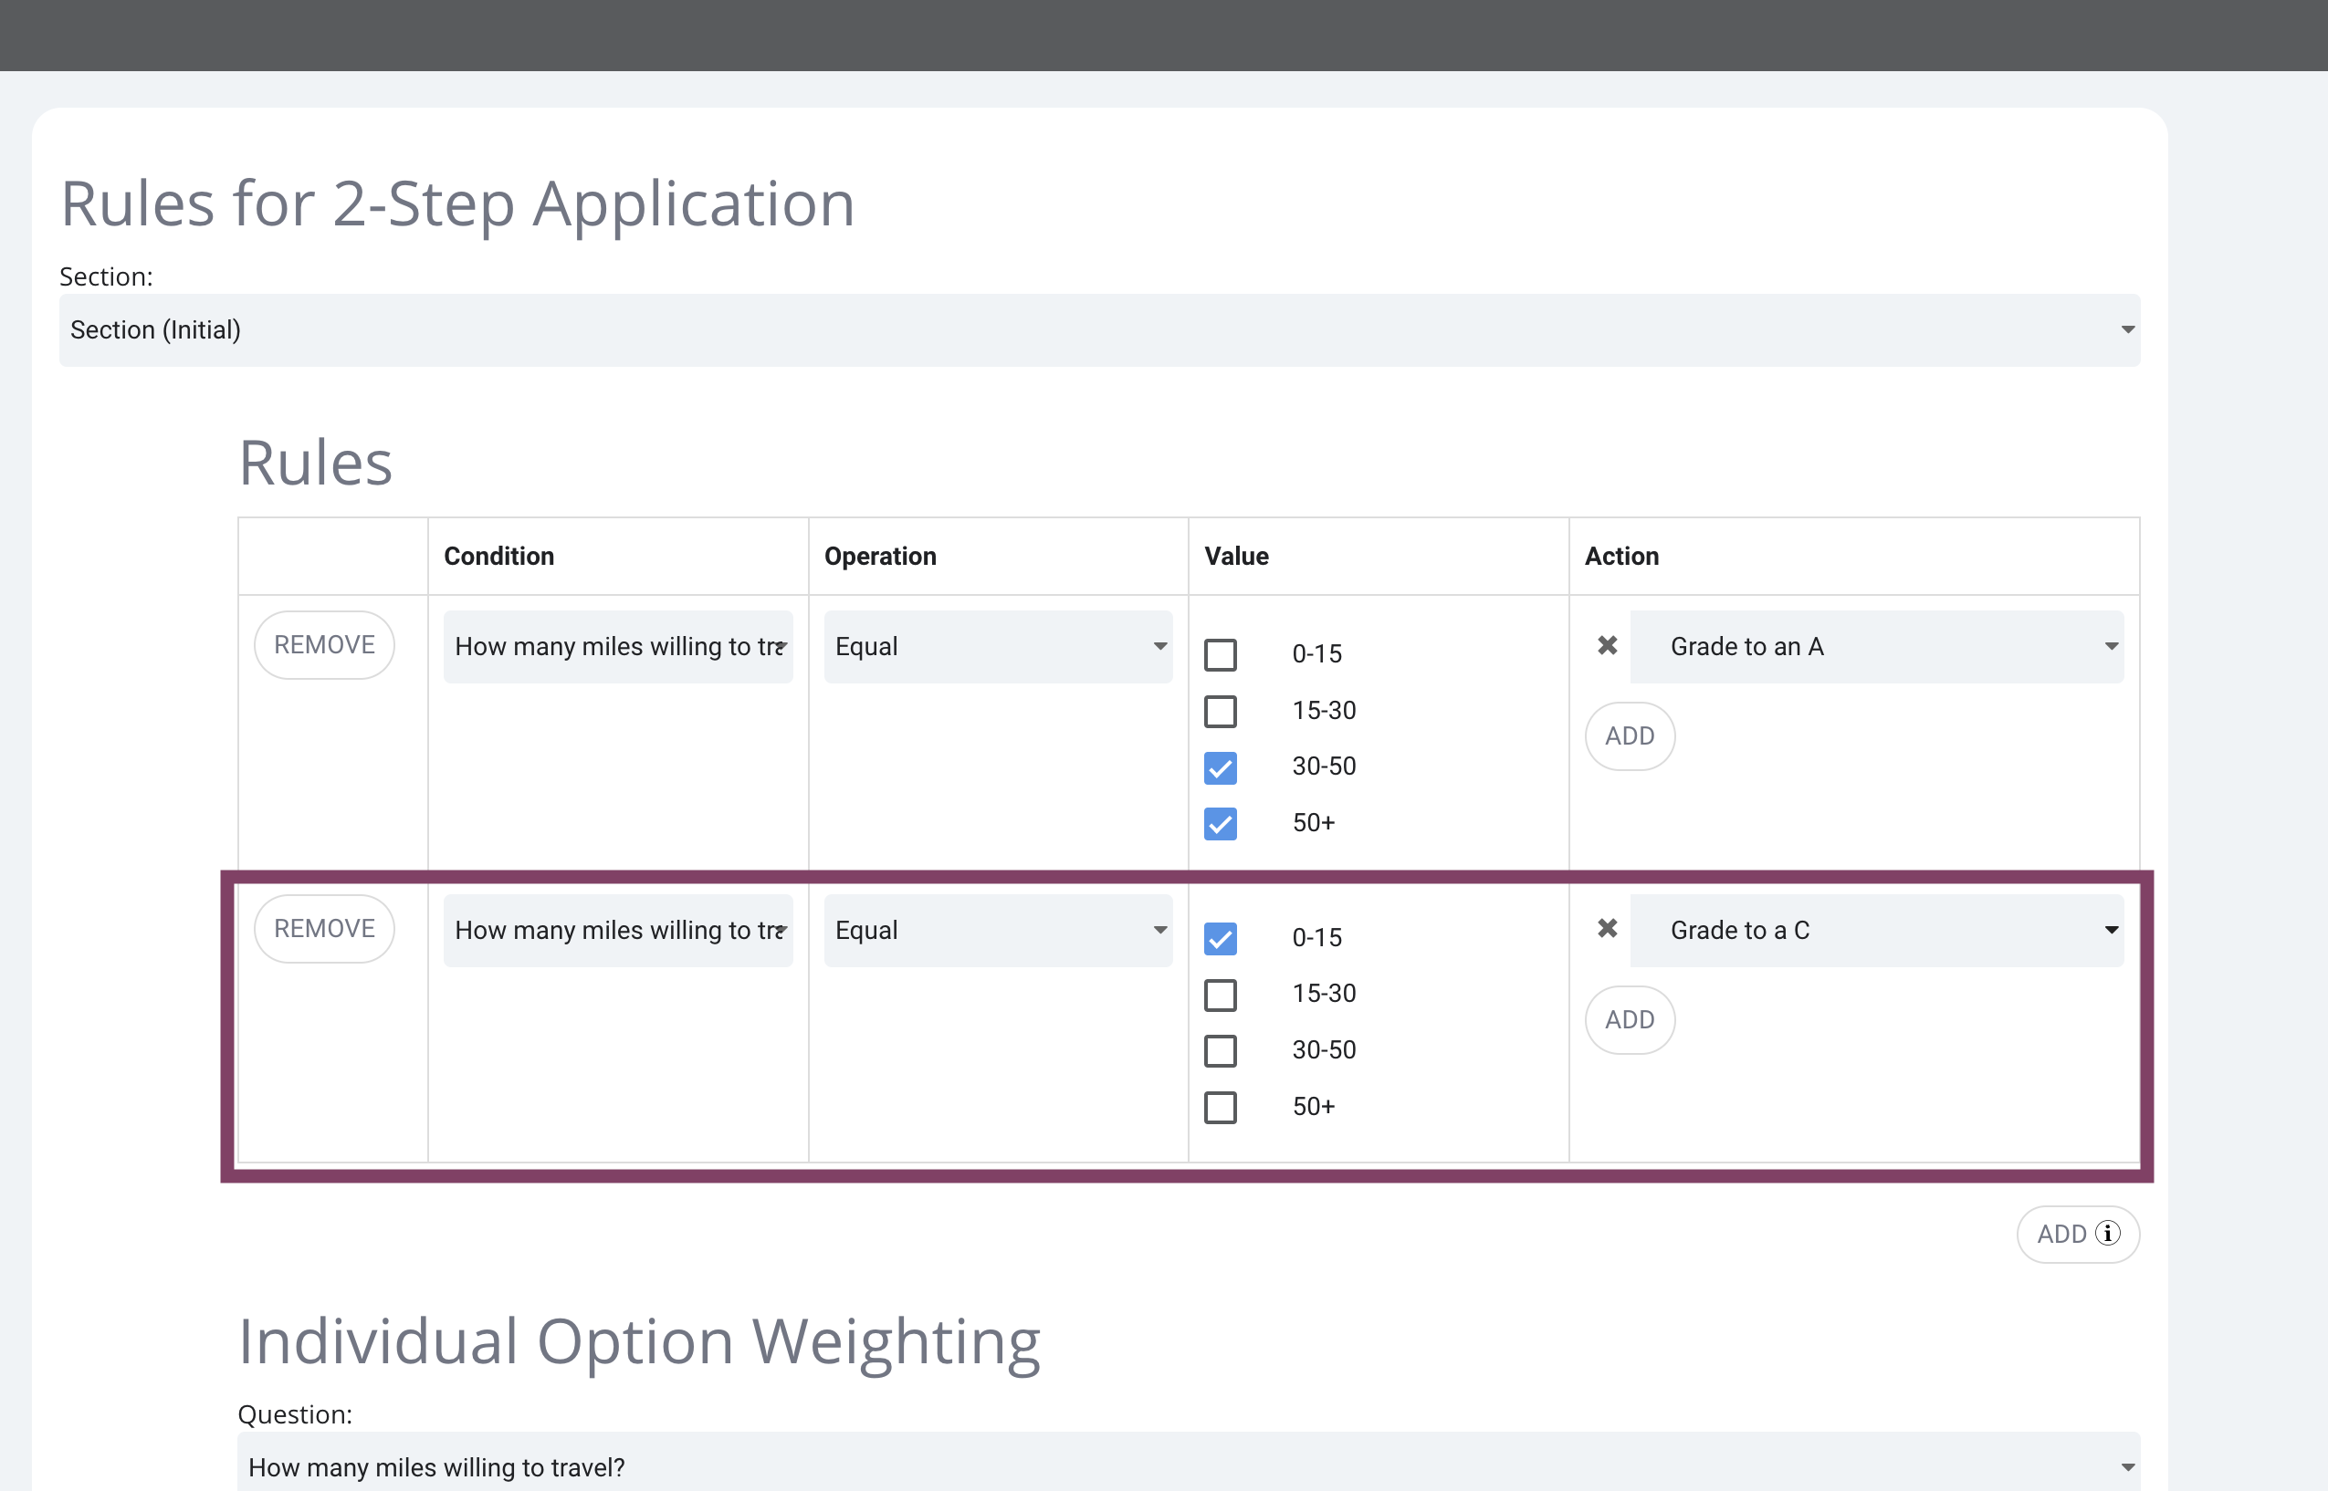Open Condition dropdown in the Grade to an A row
2328x1491 pixels.
click(618, 647)
